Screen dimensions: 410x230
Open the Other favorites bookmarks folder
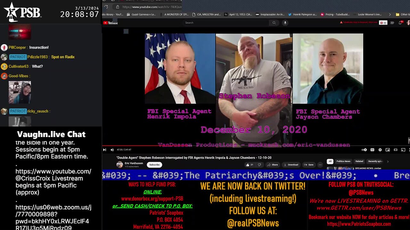[x=402, y=14]
